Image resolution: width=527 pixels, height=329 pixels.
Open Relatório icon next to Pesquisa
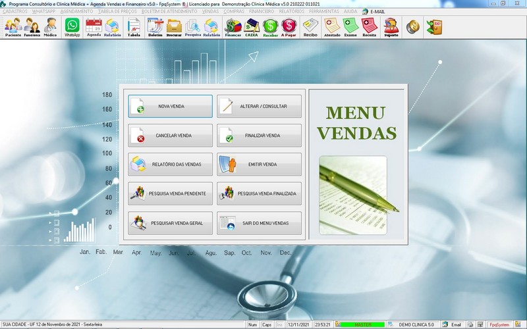tap(211, 27)
